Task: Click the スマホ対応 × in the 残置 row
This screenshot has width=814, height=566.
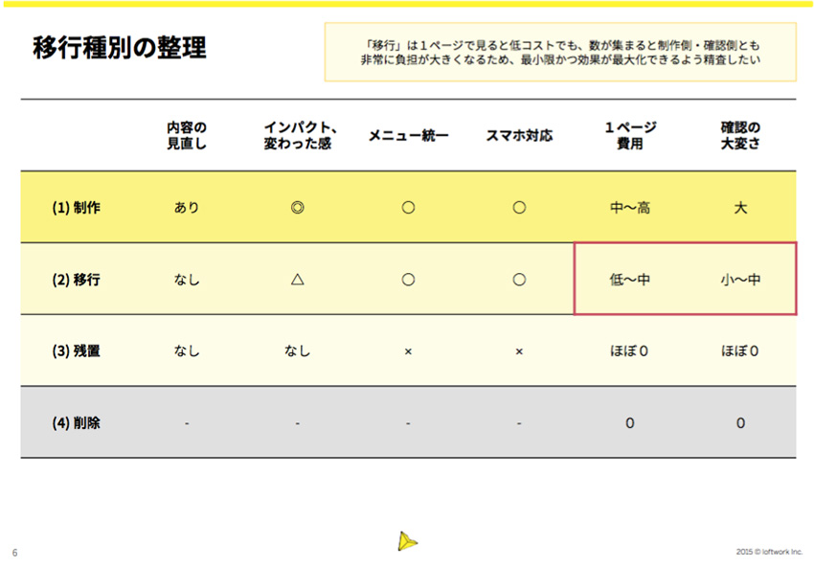Action: 519,351
